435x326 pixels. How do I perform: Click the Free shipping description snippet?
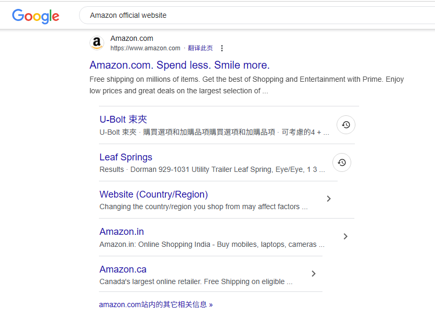pos(246,85)
